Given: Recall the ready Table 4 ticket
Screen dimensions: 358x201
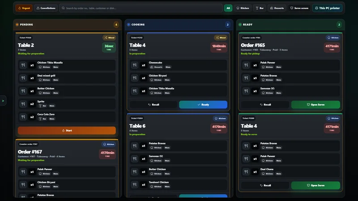Looking at the screenshot, I should [265, 185].
